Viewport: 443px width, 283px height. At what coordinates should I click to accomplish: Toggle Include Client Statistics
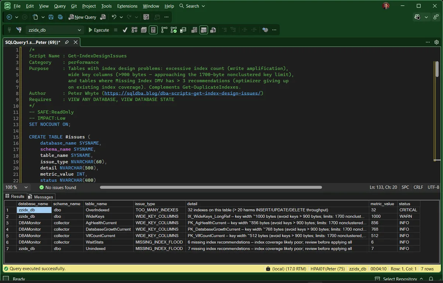[x=183, y=30]
